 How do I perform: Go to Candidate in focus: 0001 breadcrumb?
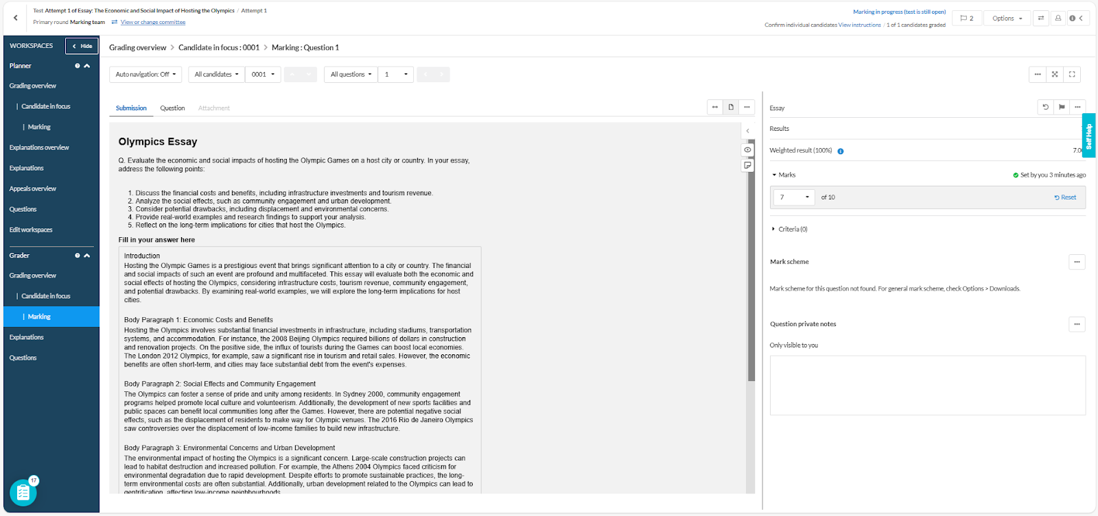click(219, 48)
